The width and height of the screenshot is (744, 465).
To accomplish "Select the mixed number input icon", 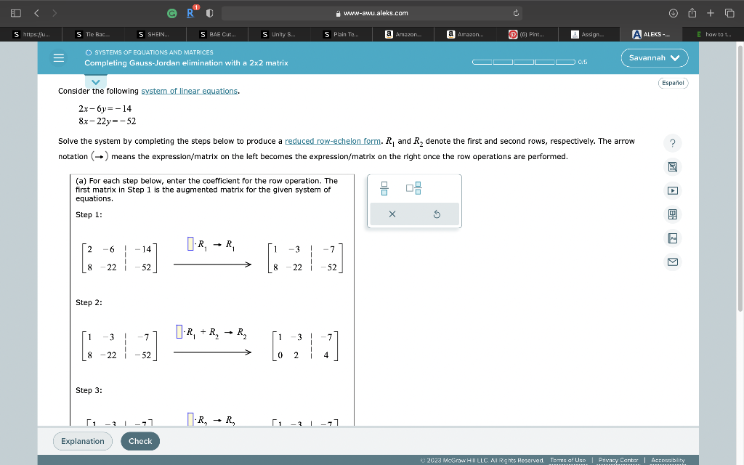I will point(413,187).
